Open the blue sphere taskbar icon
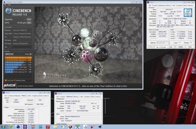This screenshot has height=129, width=196. [18, 127]
